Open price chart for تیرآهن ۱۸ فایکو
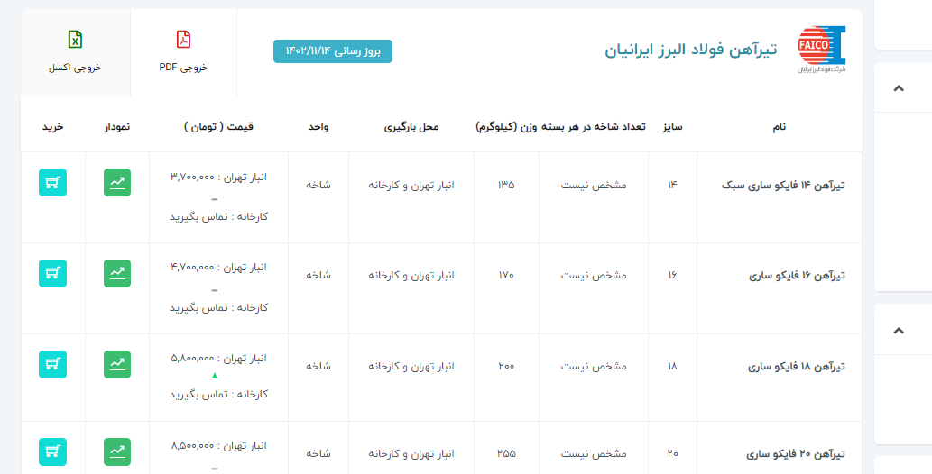This screenshot has height=474, width=932. [x=117, y=364]
